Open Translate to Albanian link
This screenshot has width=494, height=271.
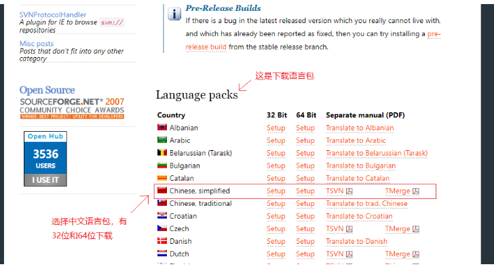(x=360, y=128)
